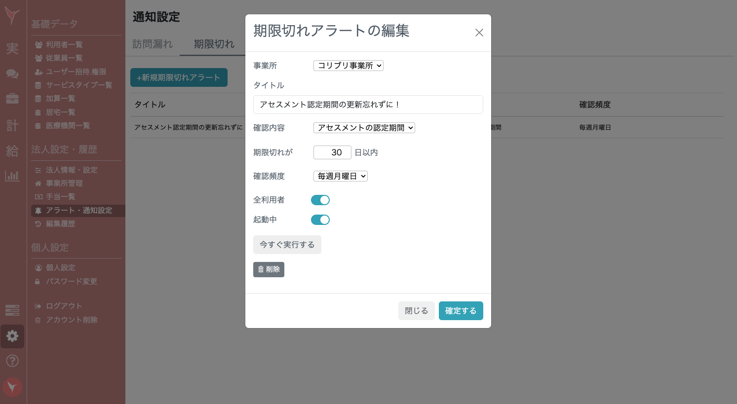The height and width of the screenshot is (404, 737).
Task: Click the help question mark icon
Action: pos(12,361)
